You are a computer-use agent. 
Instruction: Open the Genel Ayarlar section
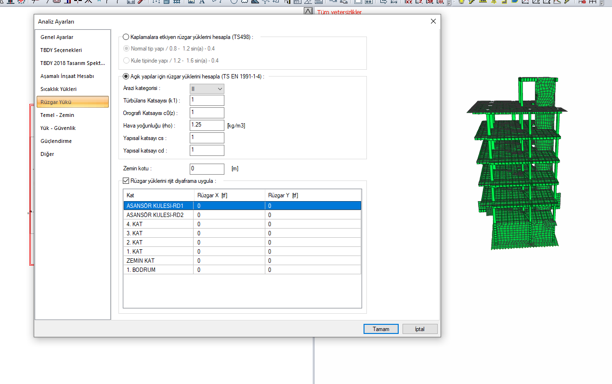point(73,37)
